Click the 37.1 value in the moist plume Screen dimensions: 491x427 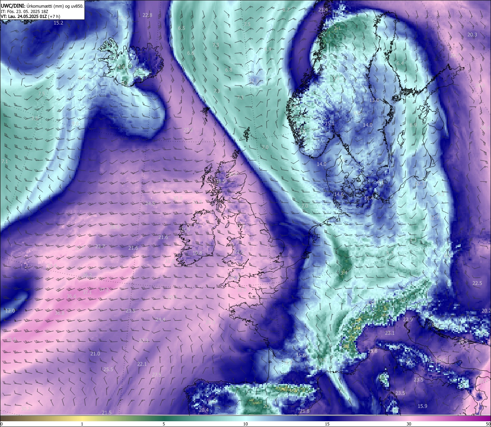[87, 293]
